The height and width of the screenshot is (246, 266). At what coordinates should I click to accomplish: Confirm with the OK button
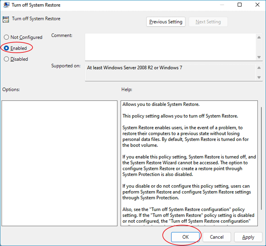coord(185,237)
